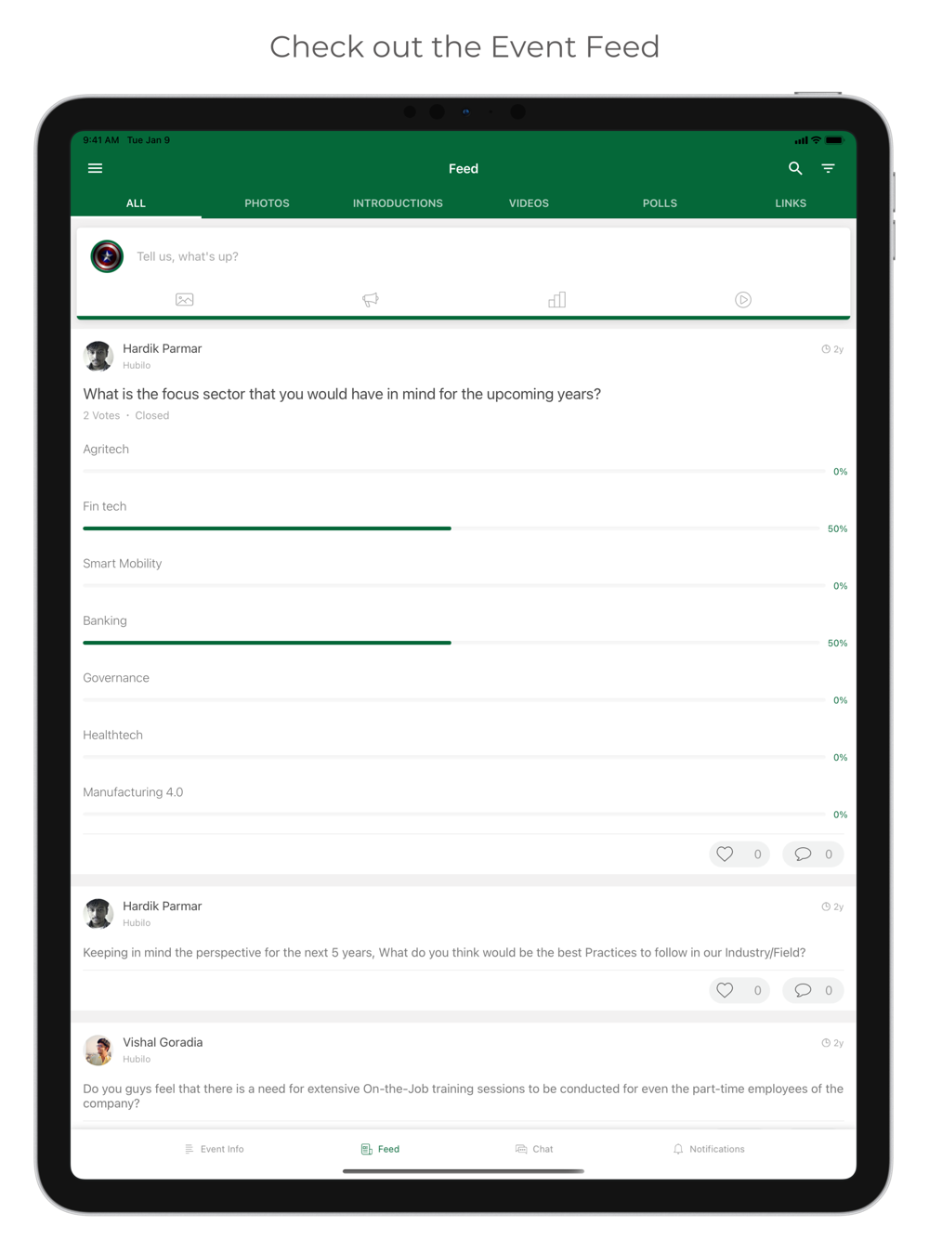The image size is (929, 1239).
Task: Add a video post via play icon
Action: pos(743,299)
